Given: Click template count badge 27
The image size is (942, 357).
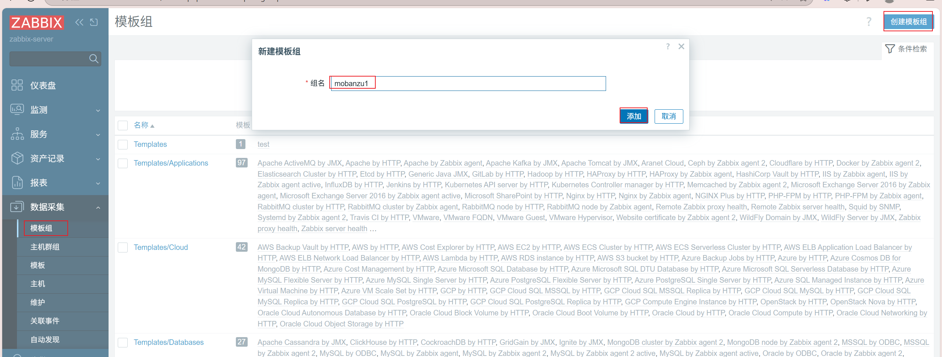Looking at the screenshot, I should pos(241,342).
